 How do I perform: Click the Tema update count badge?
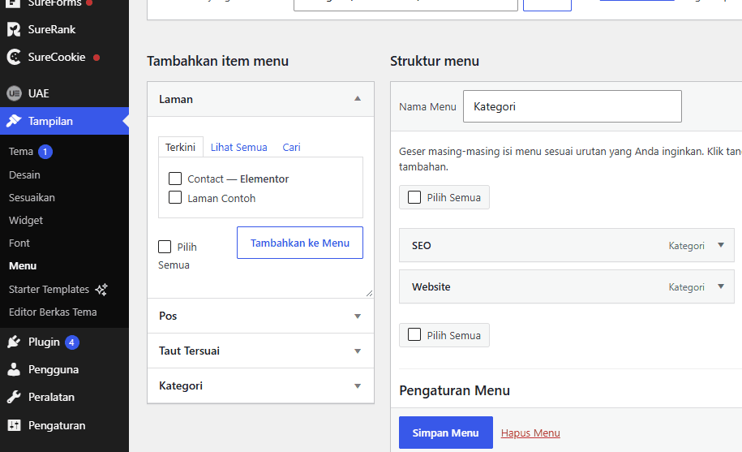click(x=45, y=152)
